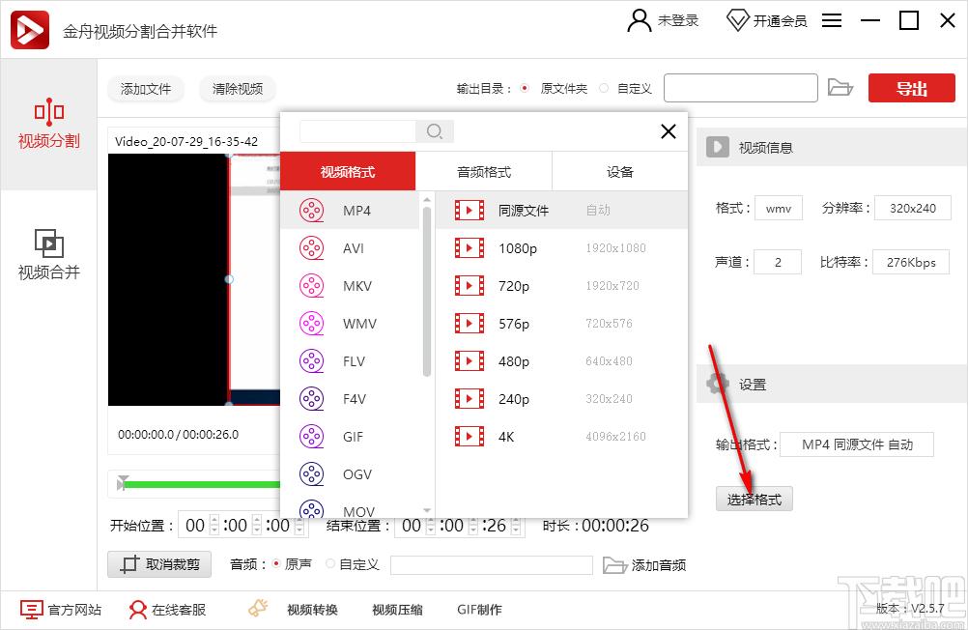Click 输出格式 MP4 同源文件 自动 field
This screenshot has width=968, height=630.
click(857, 444)
